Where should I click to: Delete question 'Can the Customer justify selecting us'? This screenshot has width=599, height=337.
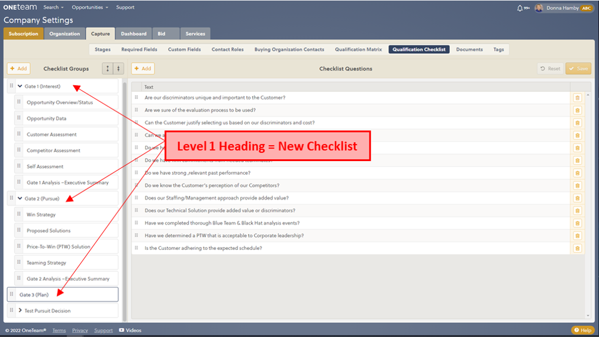(x=577, y=123)
